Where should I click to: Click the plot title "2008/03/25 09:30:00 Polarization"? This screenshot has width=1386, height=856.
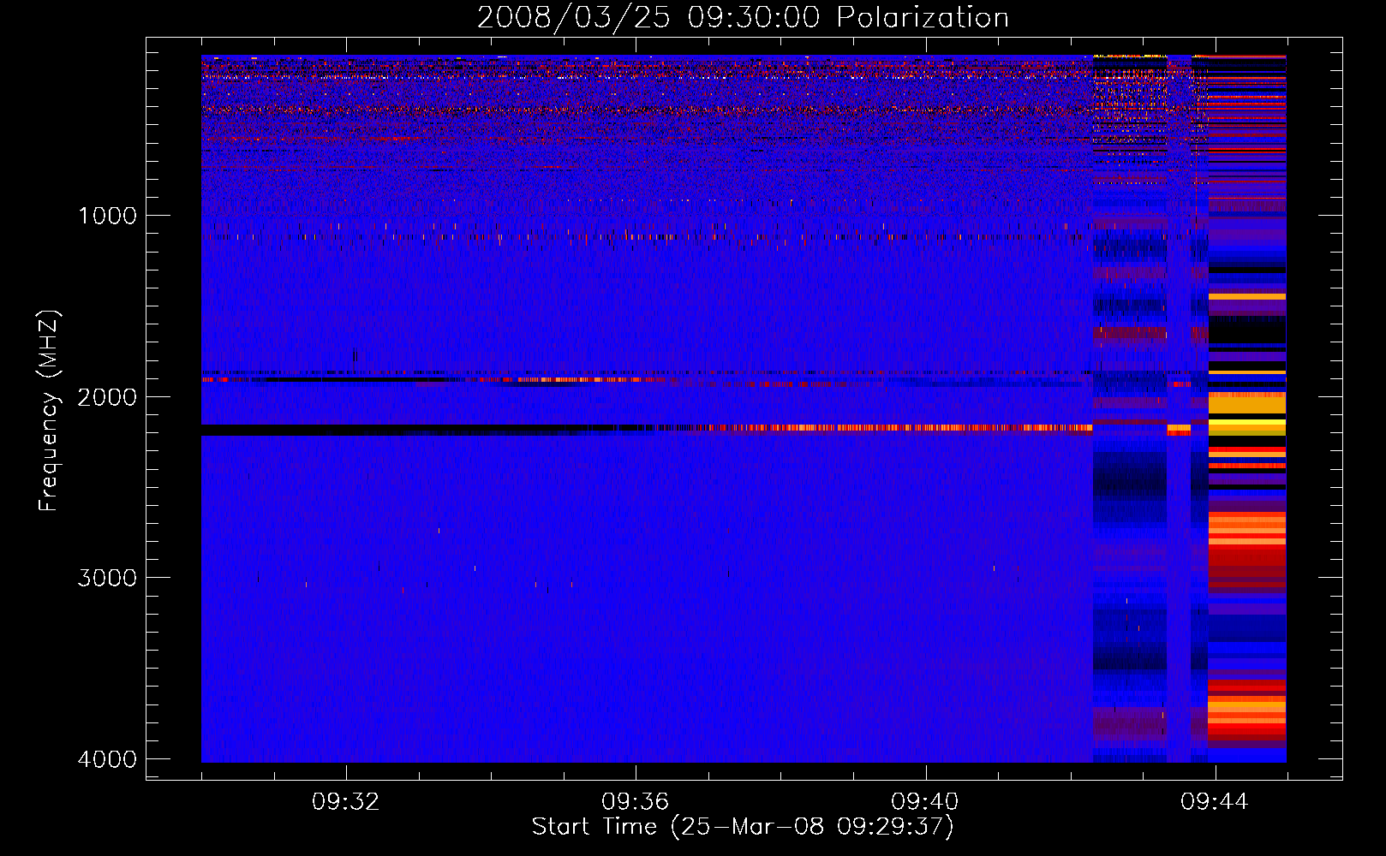pos(743,18)
